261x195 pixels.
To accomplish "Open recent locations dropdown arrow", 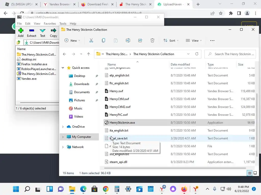I will [81, 54].
